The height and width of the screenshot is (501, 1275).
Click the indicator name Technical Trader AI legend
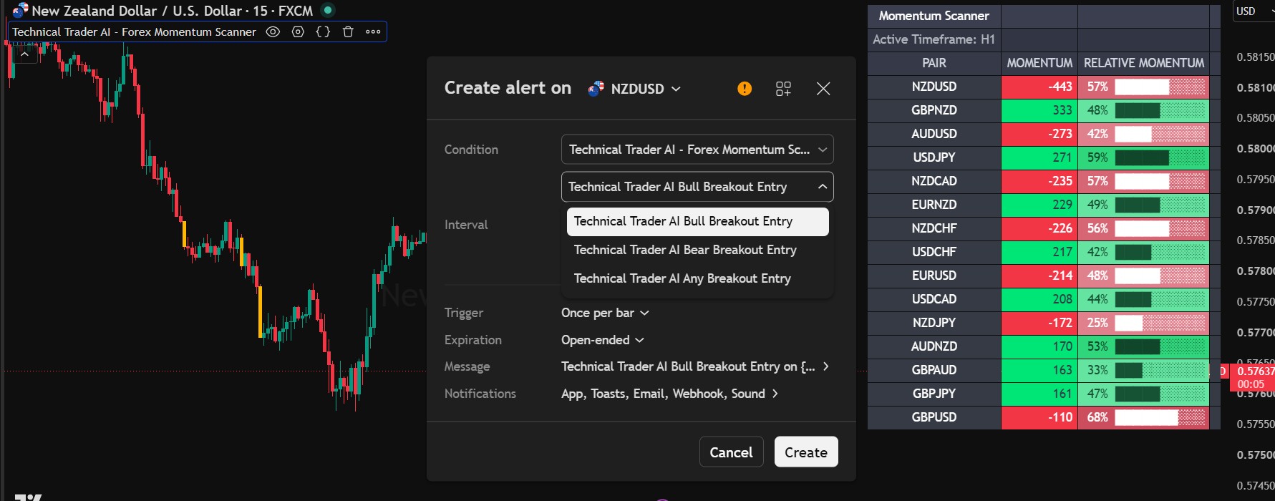pyautogui.click(x=134, y=31)
